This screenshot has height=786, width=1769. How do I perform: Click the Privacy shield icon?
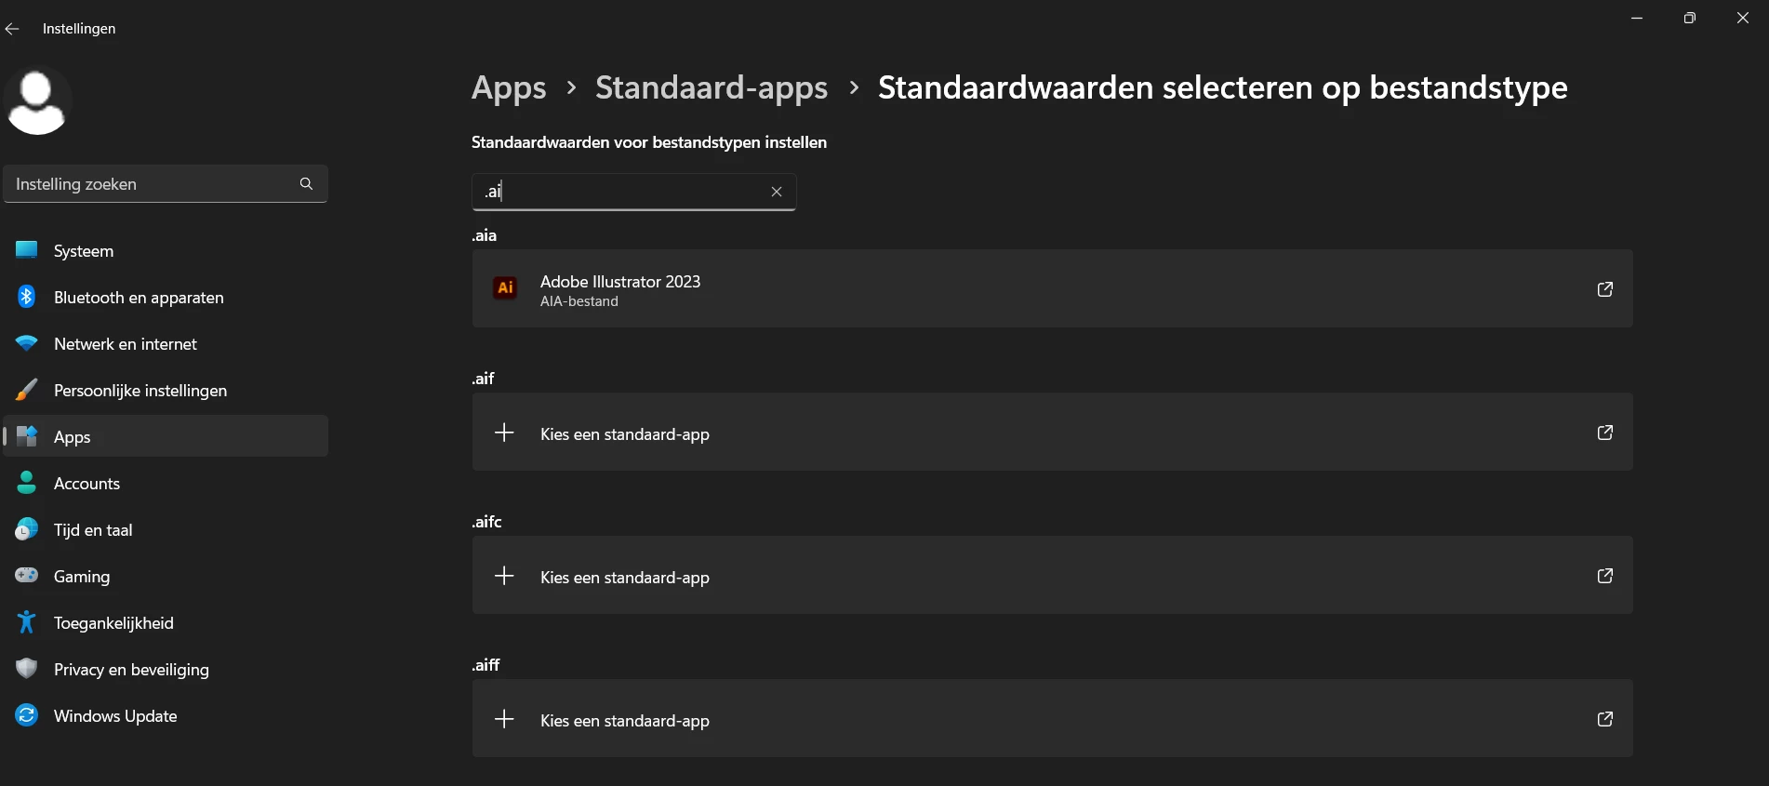pyautogui.click(x=27, y=669)
